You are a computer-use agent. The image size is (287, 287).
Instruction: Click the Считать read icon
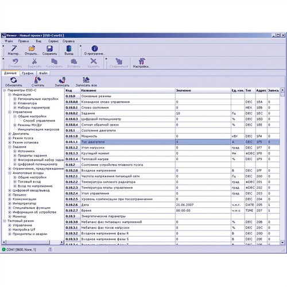(x=38, y=80)
